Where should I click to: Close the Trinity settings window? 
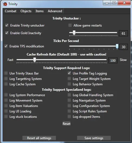(x=124, y=3)
